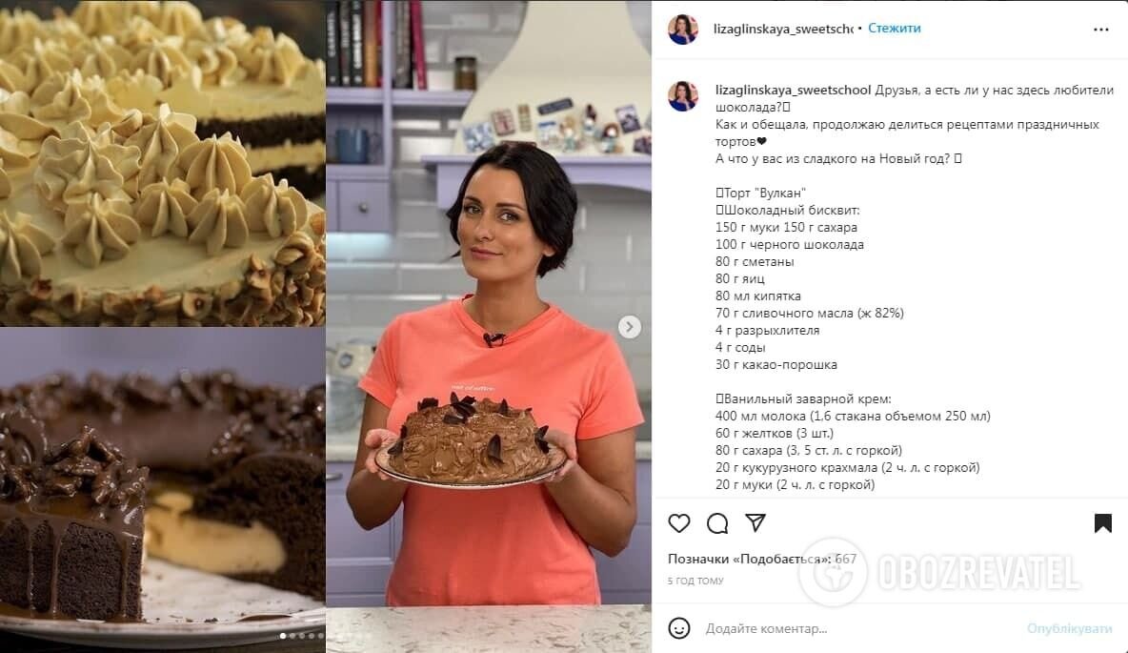Open the emoji picker smiley icon
The height and width of the screenshot is (653, 1128).
679,628
